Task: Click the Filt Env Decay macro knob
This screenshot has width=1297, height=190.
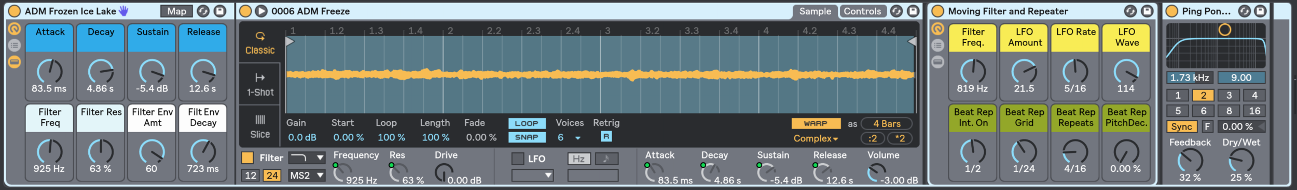Action: click(x=203, y=152)
